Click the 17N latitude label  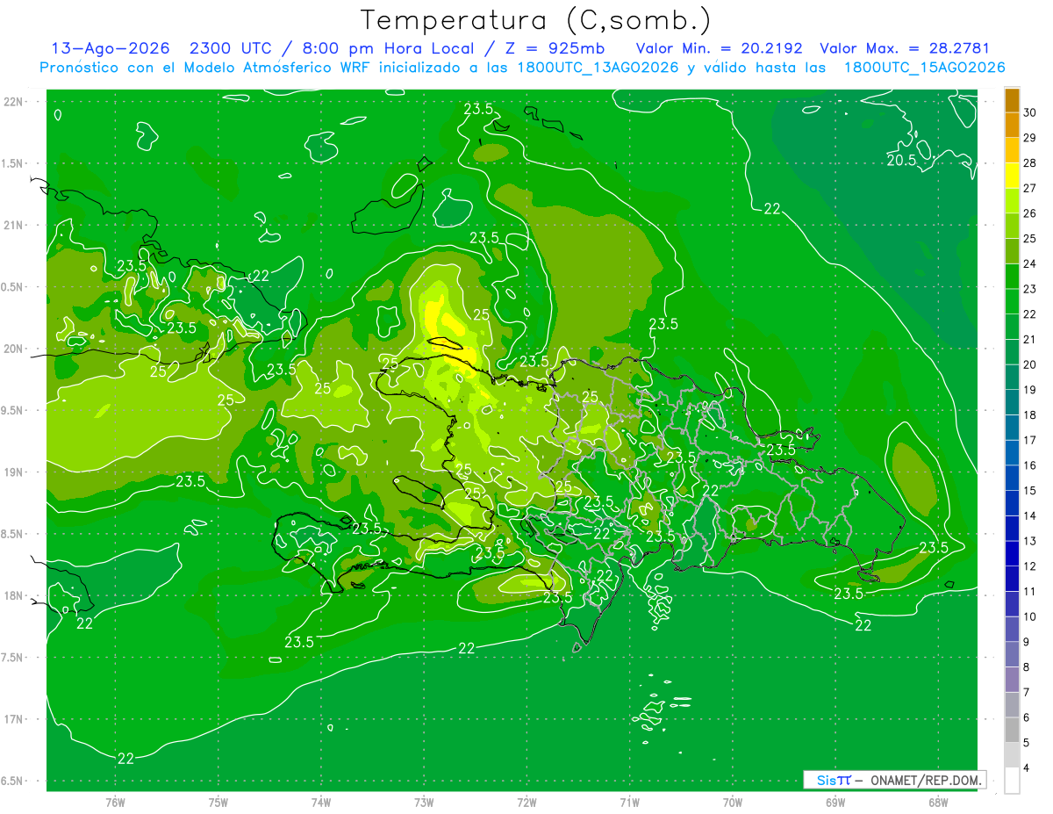click(x=13, y=719)
